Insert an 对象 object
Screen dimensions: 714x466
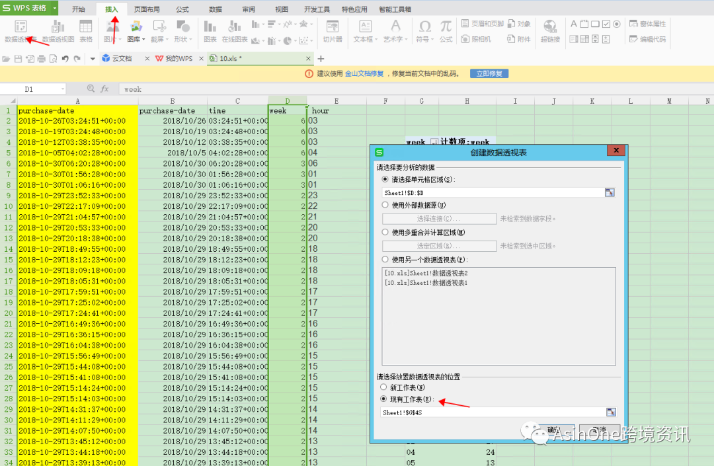(520, 24)
